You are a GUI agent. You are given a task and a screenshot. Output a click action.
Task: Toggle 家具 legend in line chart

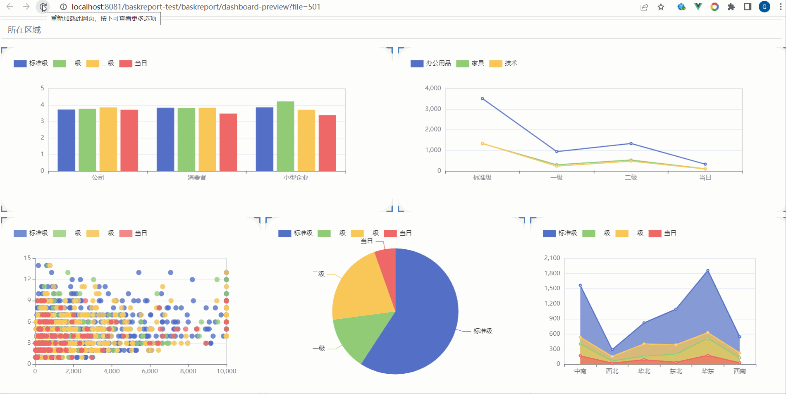pos(470,63)
